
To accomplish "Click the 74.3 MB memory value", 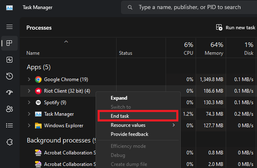I will [x=215, y=114].
